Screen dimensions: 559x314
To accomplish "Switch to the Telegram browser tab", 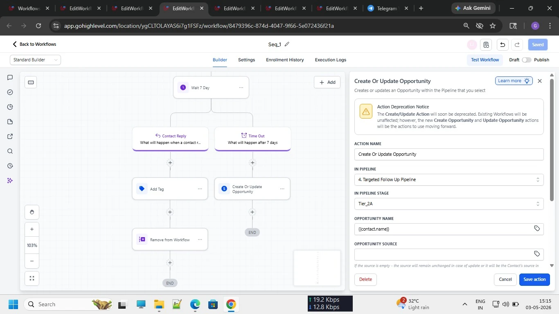I will pos(387,8).
